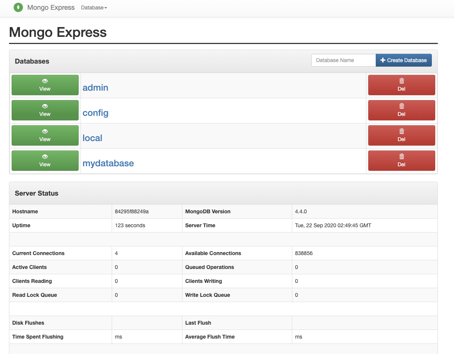
Task: View the config database
Action: 45,110
